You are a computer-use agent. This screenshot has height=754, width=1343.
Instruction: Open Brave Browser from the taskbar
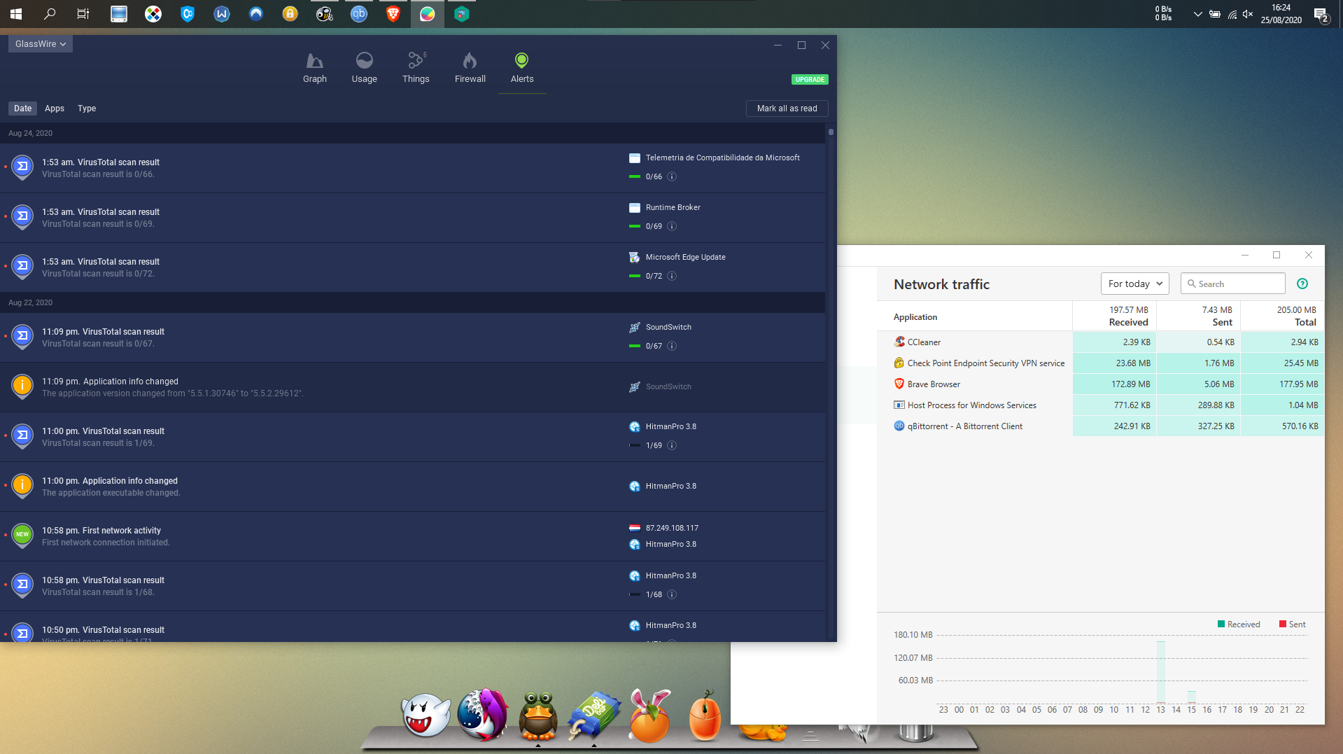393,14
